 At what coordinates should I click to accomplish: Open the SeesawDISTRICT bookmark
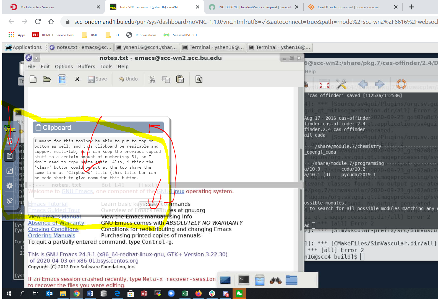pyautogui.click(x=180, y=35)
